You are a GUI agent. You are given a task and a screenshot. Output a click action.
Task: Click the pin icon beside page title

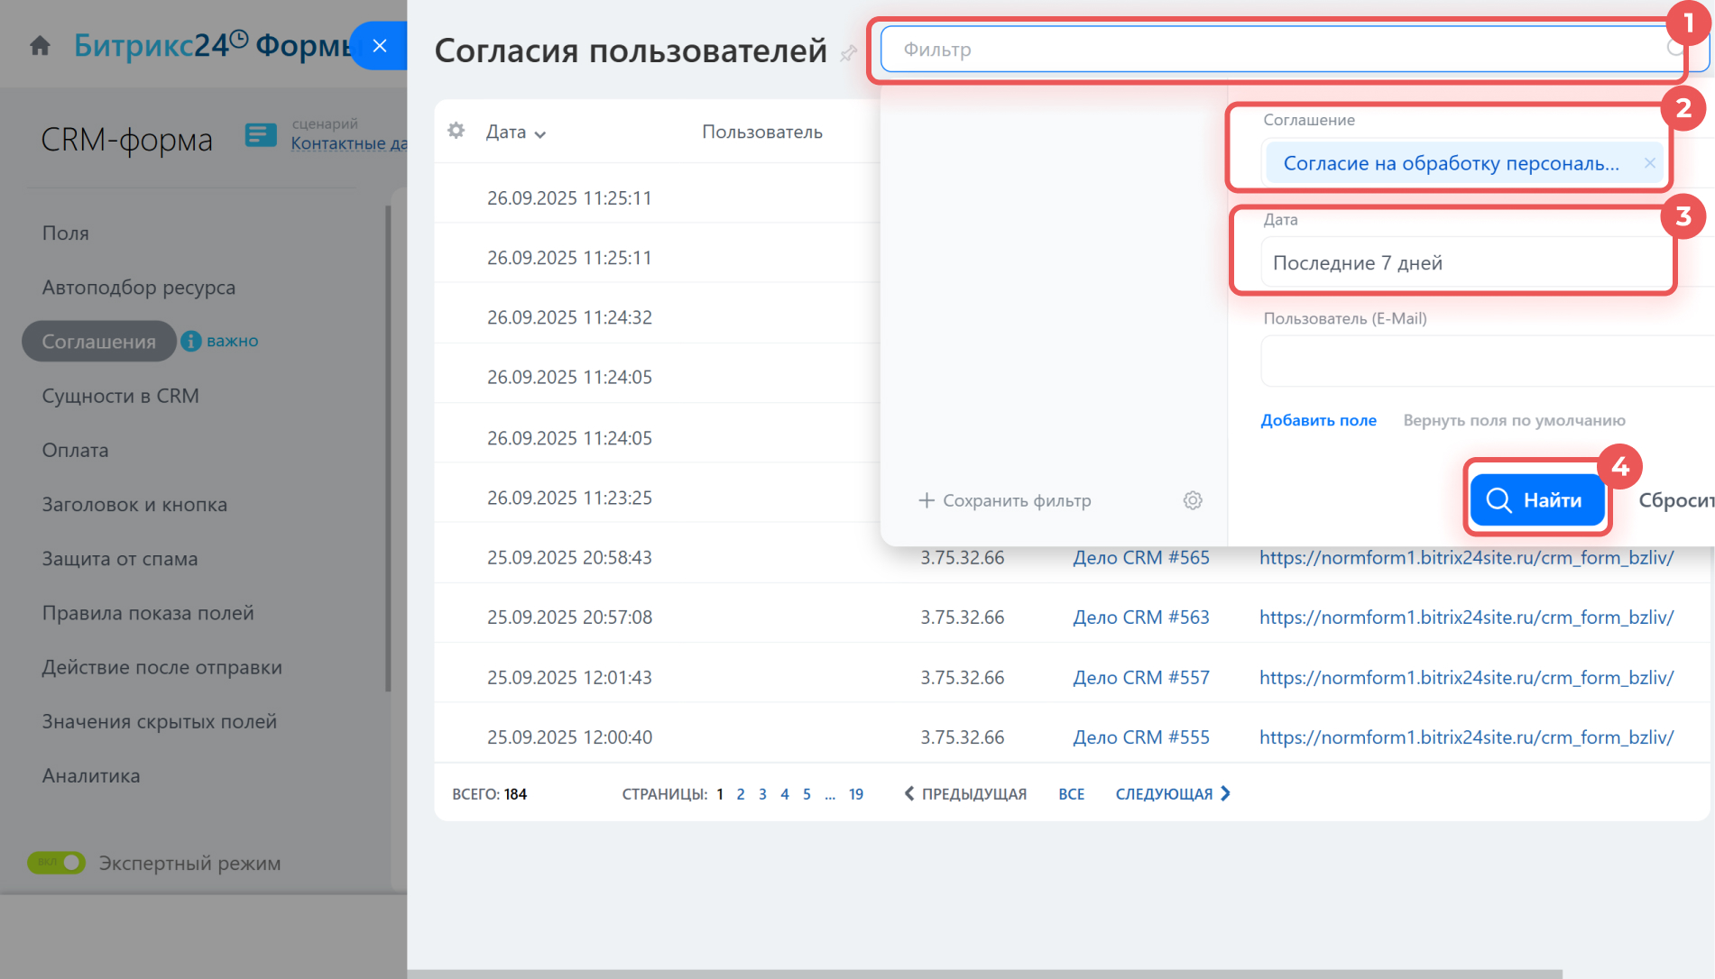pos(848,53)
